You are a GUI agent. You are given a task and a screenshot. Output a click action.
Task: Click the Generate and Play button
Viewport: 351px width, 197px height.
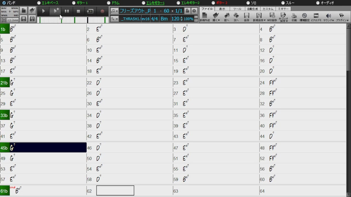(x=55, y=11)
